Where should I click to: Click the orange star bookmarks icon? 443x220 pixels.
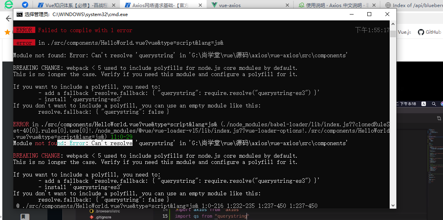point(7,32)
